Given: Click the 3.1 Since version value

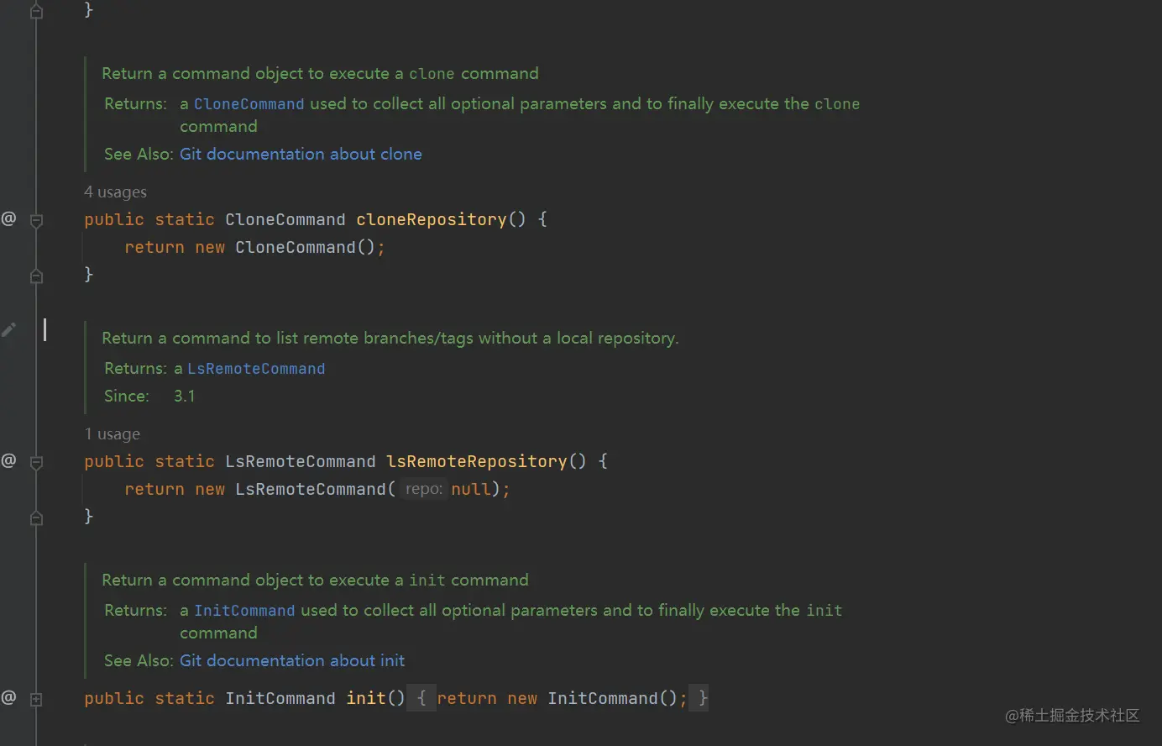Looking at the screenshot, I should pos(185,396).
